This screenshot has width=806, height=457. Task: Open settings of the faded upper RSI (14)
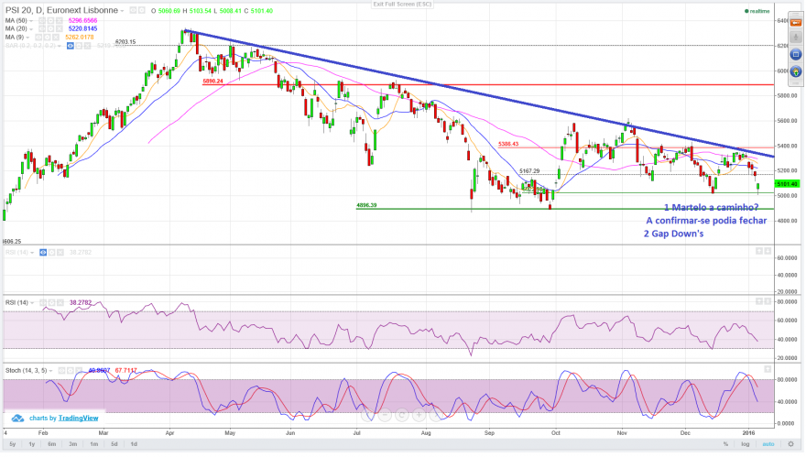pyautogui.click(x=52, y=253)
